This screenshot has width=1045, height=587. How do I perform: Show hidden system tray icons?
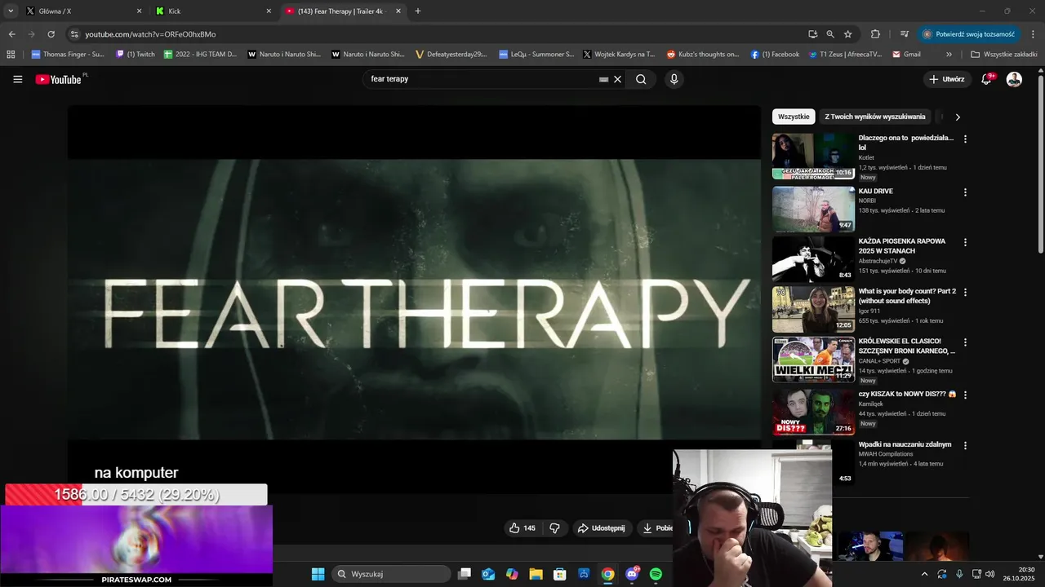click(924, 574)
